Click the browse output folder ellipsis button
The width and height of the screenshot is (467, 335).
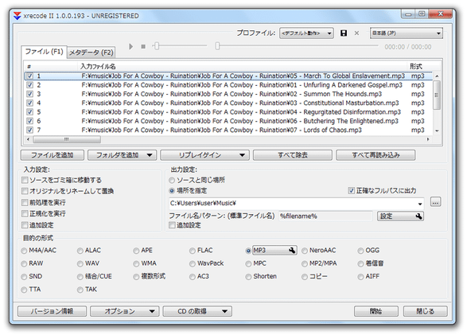tap(435, 202)
